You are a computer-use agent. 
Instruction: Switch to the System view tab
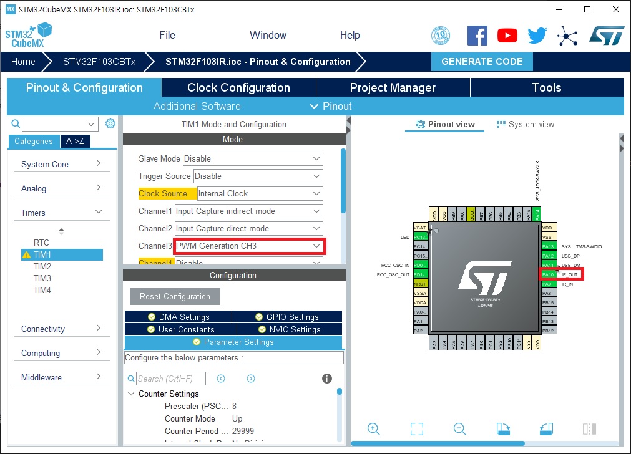(526, 124)
